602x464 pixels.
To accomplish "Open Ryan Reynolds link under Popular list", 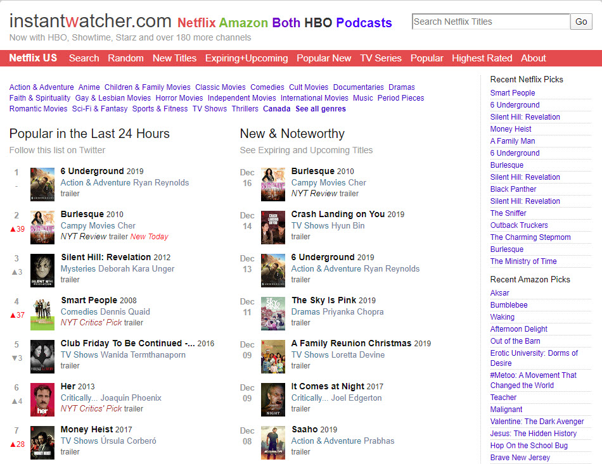I will click(161, 183).
